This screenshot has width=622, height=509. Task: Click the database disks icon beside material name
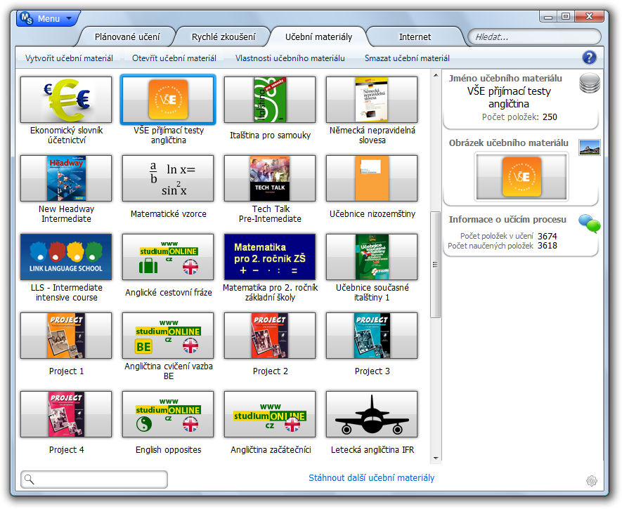(590, 83)
